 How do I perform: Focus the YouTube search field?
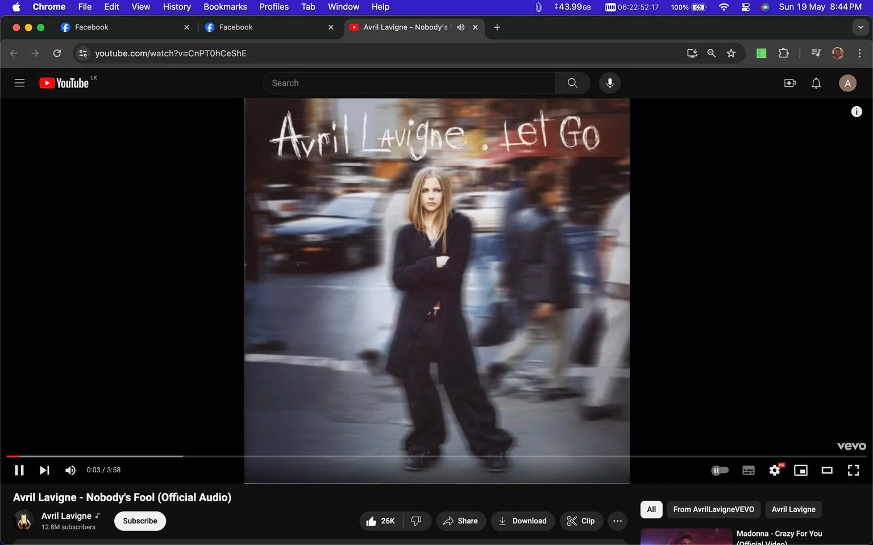pos(409,83)
